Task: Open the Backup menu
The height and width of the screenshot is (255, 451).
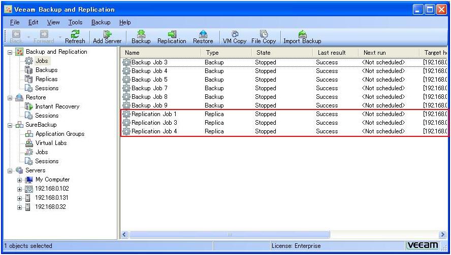Action: (101, 22)
